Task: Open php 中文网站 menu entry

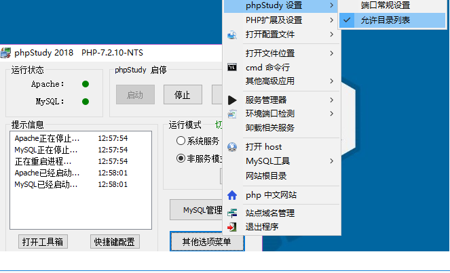Action: [x=282, y=195]
